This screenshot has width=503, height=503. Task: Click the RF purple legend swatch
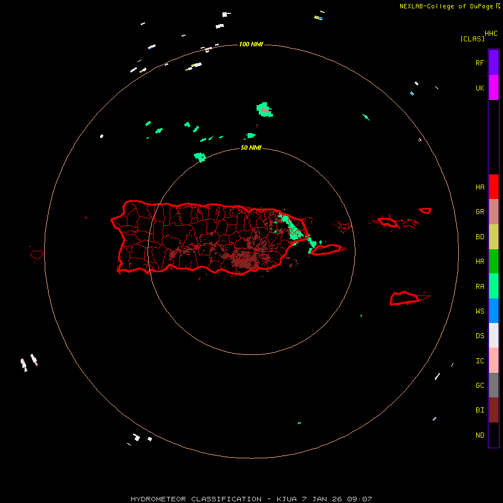point(493,62)
